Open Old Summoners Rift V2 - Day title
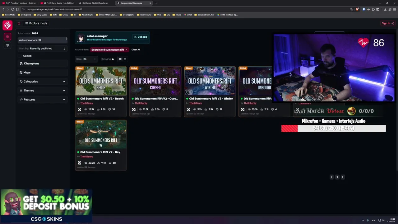This screenshot has width=398, height=224. (100, 152)
